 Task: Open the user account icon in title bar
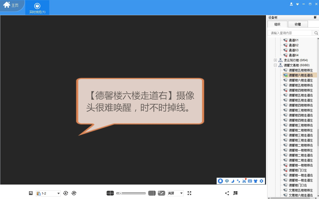pos(291,4)
